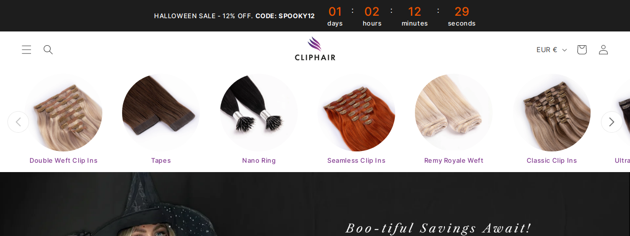The image size is (630, 236).
Task: Click the Boo-tiful Savings Await banner
Action: click(x=438, y=228)
